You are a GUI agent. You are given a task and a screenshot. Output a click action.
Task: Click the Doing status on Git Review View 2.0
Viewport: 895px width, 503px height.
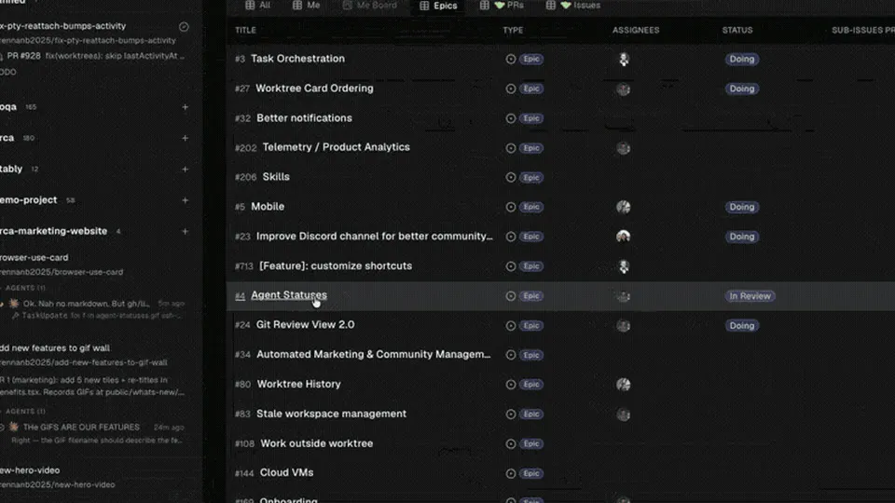[x=741, y=326]
